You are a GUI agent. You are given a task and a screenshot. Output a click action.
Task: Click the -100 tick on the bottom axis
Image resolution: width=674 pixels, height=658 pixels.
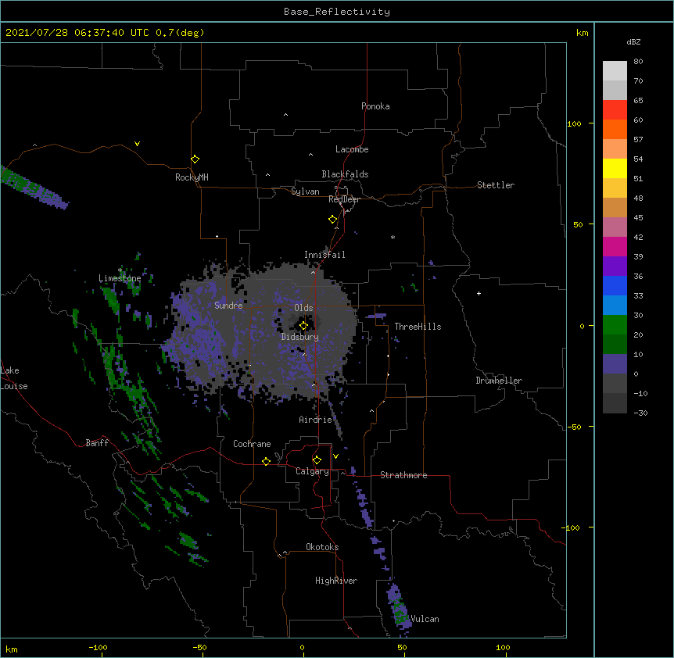click(98, 647)
